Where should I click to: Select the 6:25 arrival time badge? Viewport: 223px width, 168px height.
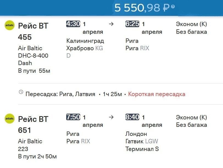pos(132,24)
